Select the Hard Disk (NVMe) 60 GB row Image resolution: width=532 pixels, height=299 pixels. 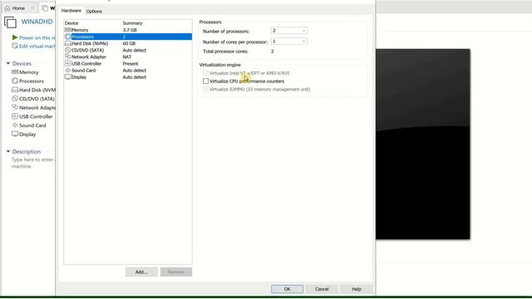click(x=128, y=43)
